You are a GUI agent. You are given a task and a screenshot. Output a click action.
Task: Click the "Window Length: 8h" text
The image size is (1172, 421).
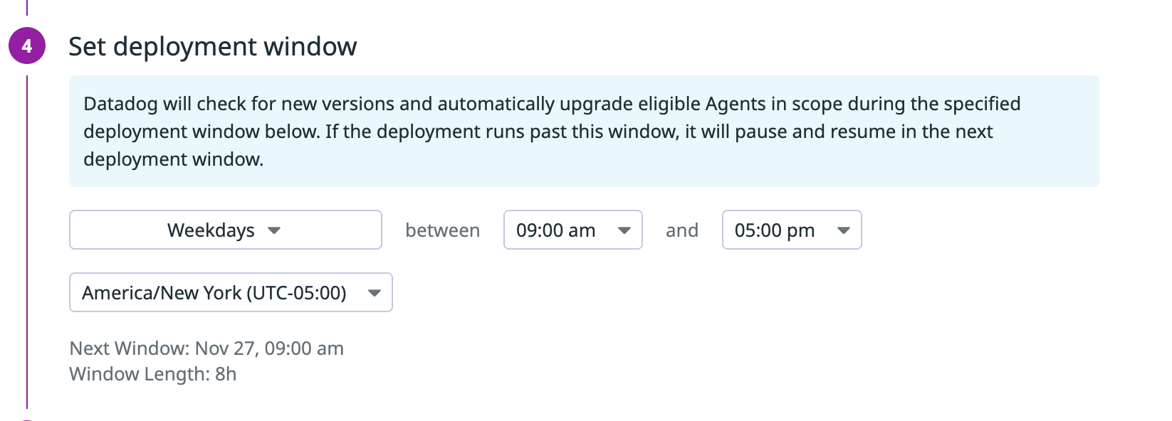[152, 374]
